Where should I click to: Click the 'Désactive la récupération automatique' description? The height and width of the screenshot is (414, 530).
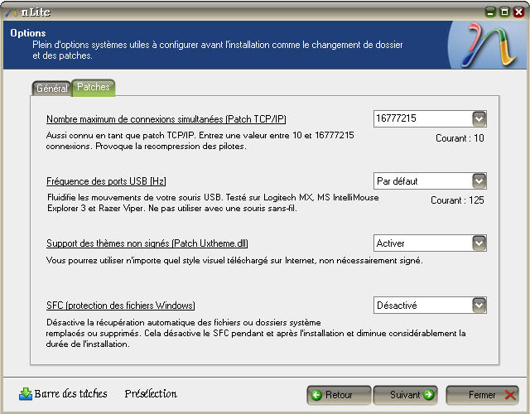coord(256,333)
